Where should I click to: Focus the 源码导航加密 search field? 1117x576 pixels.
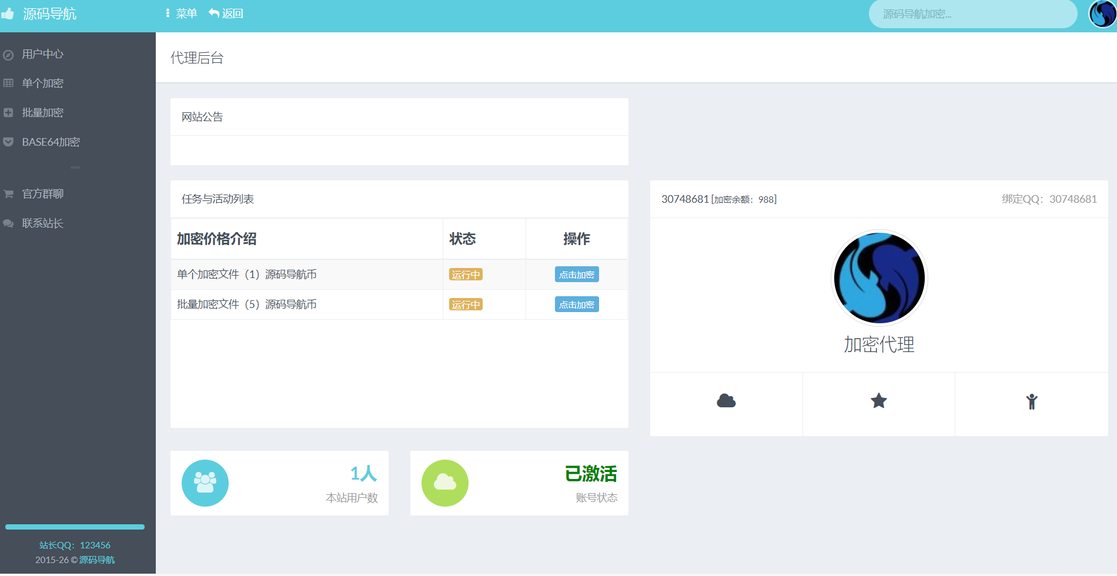[x=972, y=14]
